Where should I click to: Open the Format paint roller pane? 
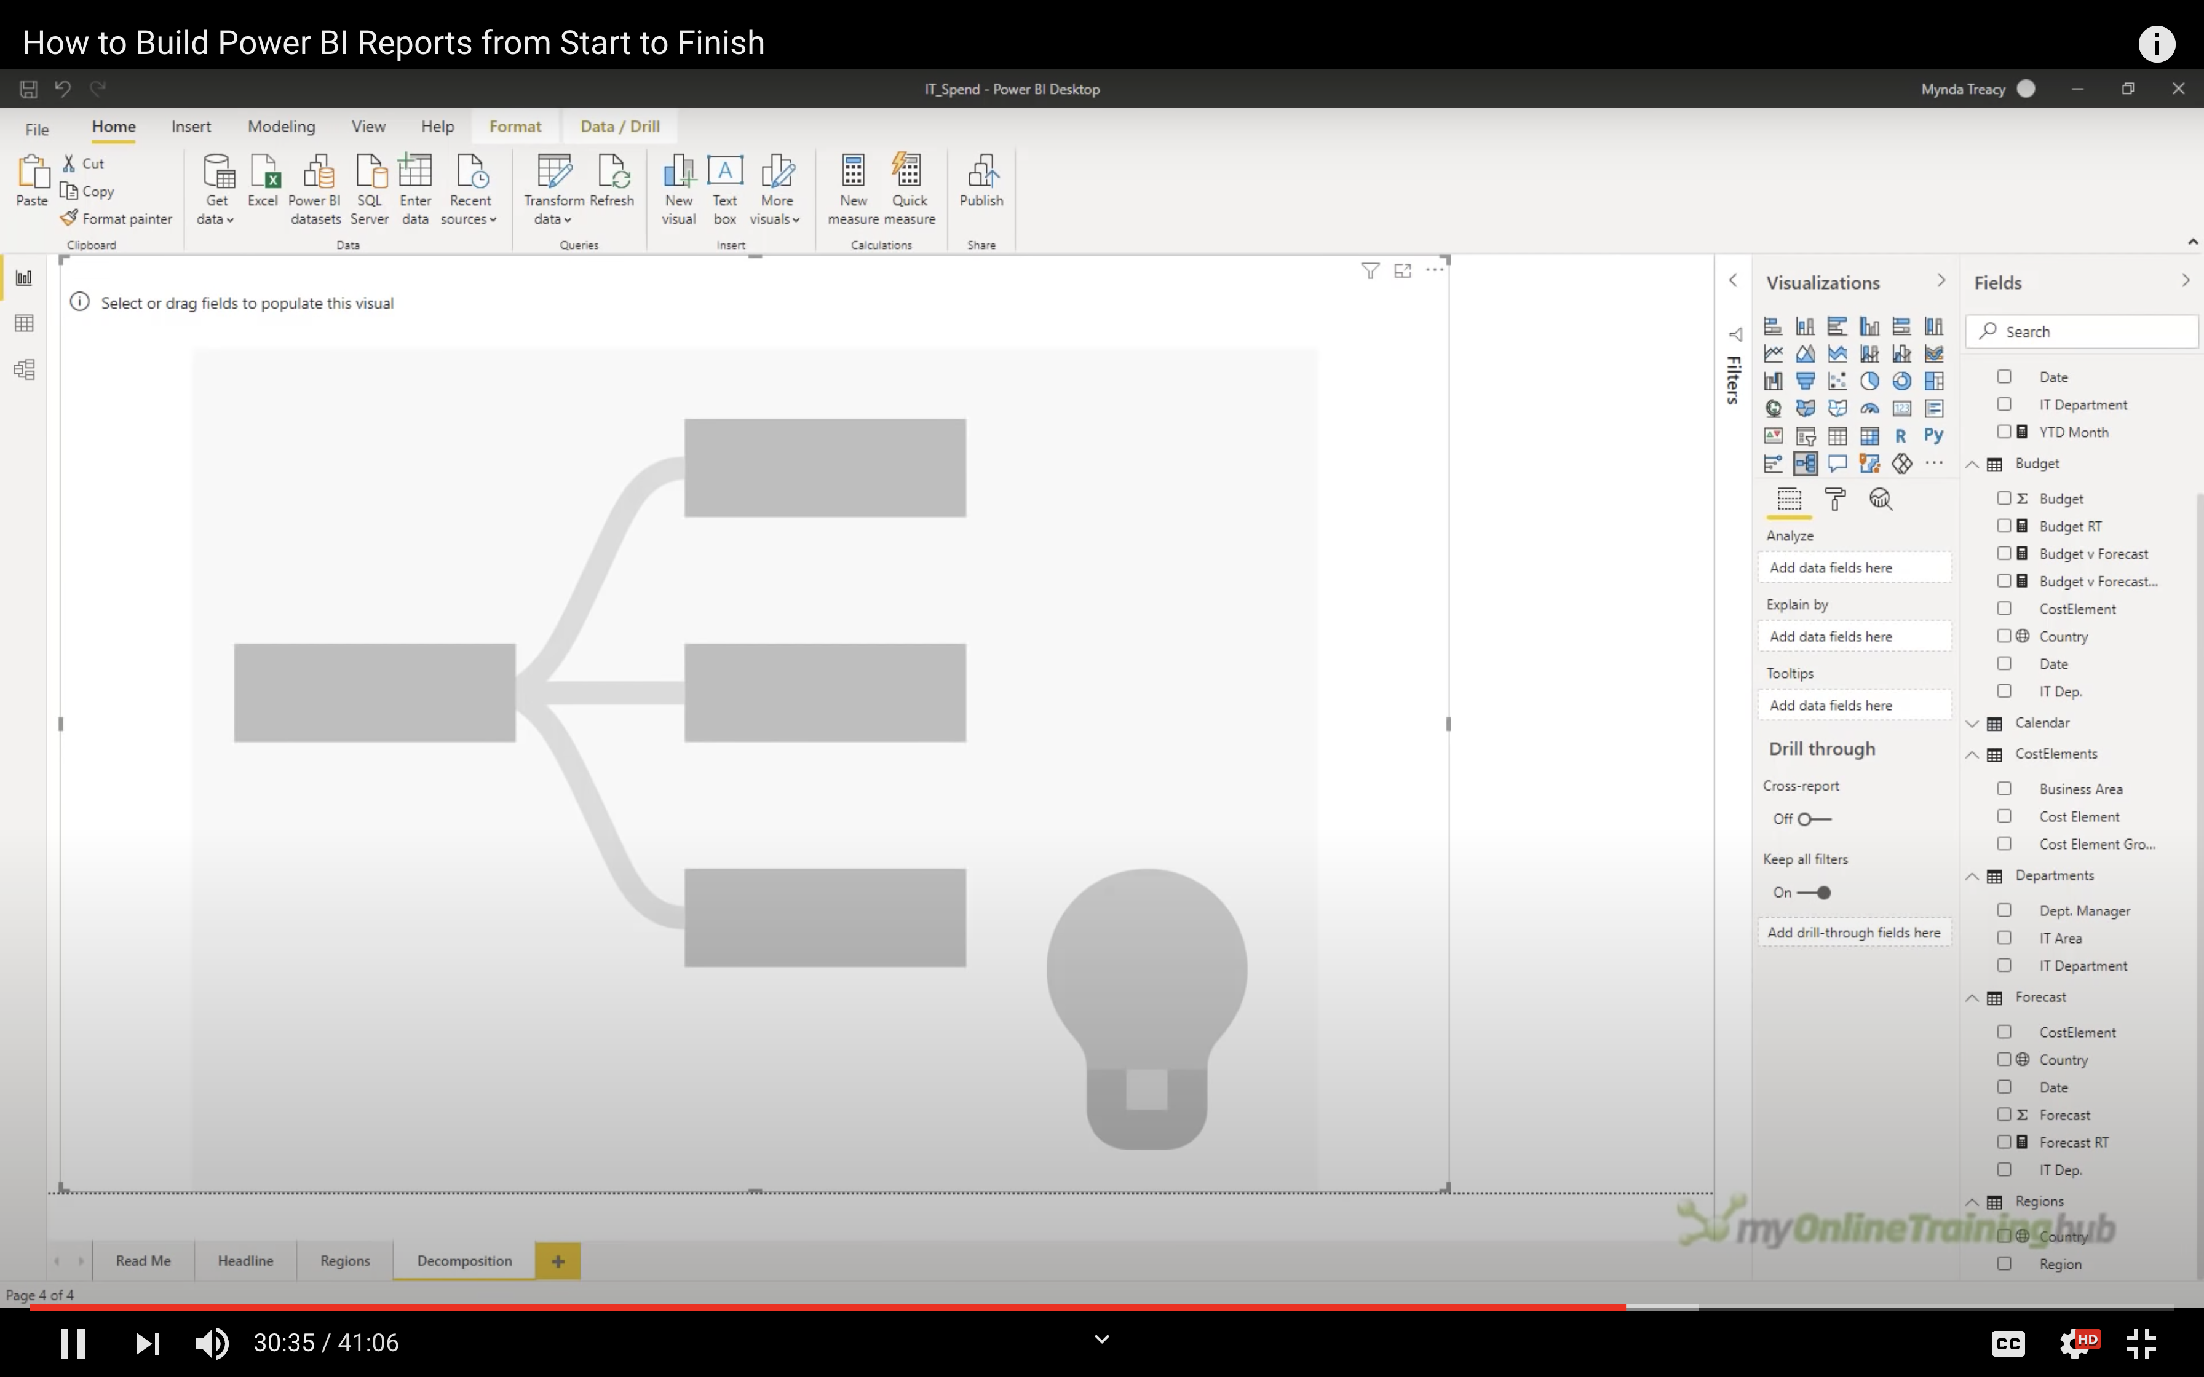pos(1835,499)
